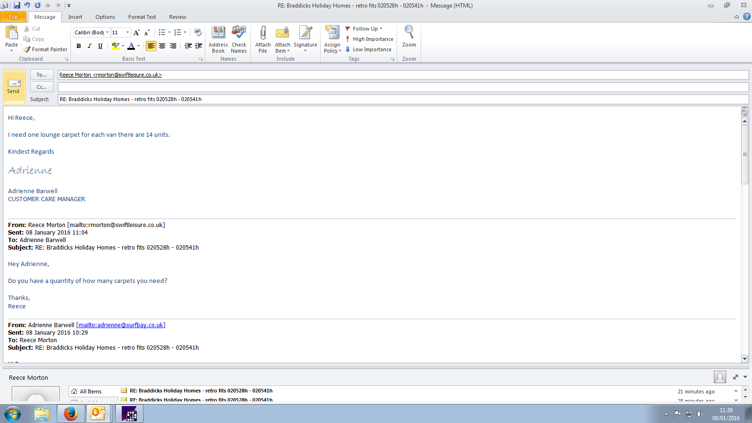Toggle Bold formatting

pos(78,46)
